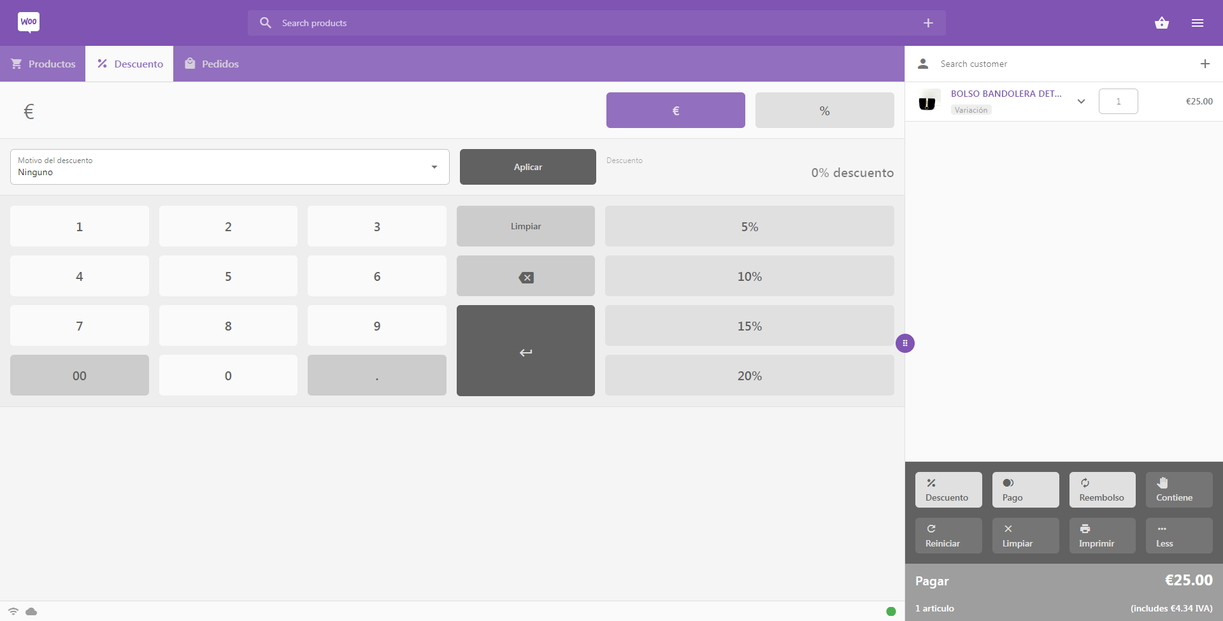Click the Woo logo icon
Screen dimensions: 1223x621
tap(29, 22)
